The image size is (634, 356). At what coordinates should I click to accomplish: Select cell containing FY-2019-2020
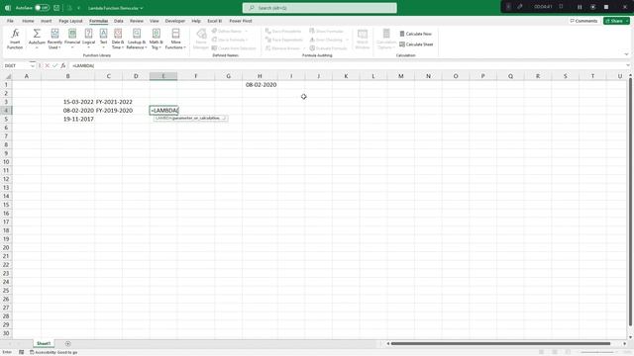click(108, 110)
